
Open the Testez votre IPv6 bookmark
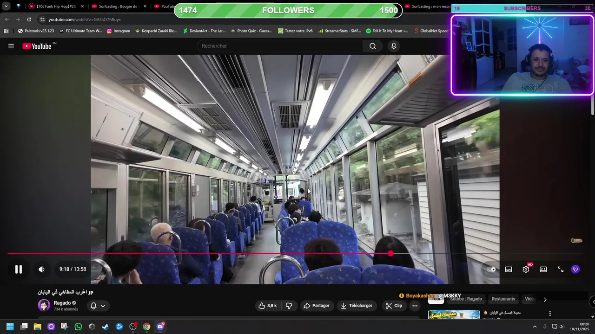pos(296,31)
